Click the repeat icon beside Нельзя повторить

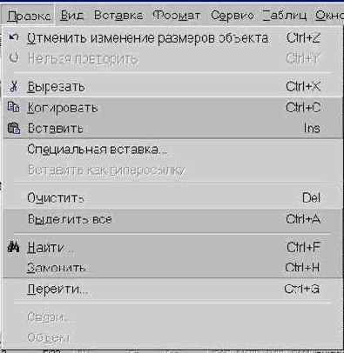pos(14,57)
